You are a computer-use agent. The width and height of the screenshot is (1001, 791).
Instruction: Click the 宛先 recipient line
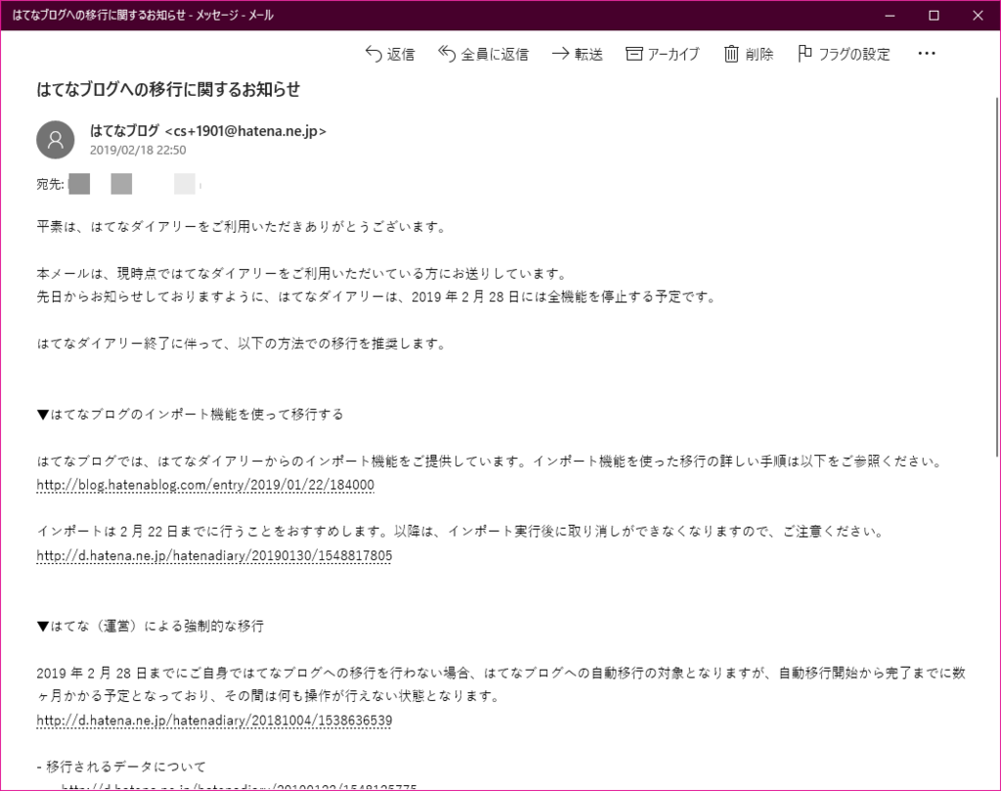pos(118,184)
